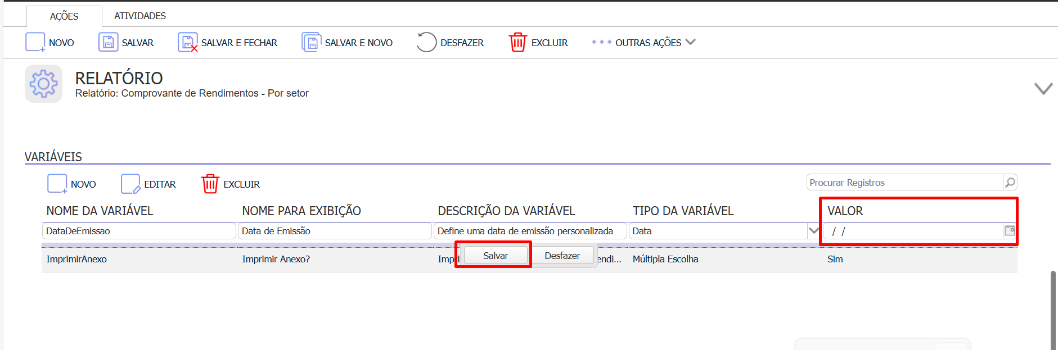
Task: Click the top toolbar Excluir trash icon
Action: point(517,43)
